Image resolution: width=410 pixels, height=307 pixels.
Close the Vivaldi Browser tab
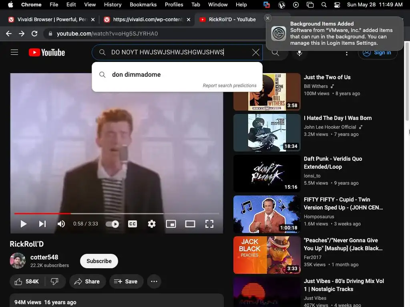(93, 20)
